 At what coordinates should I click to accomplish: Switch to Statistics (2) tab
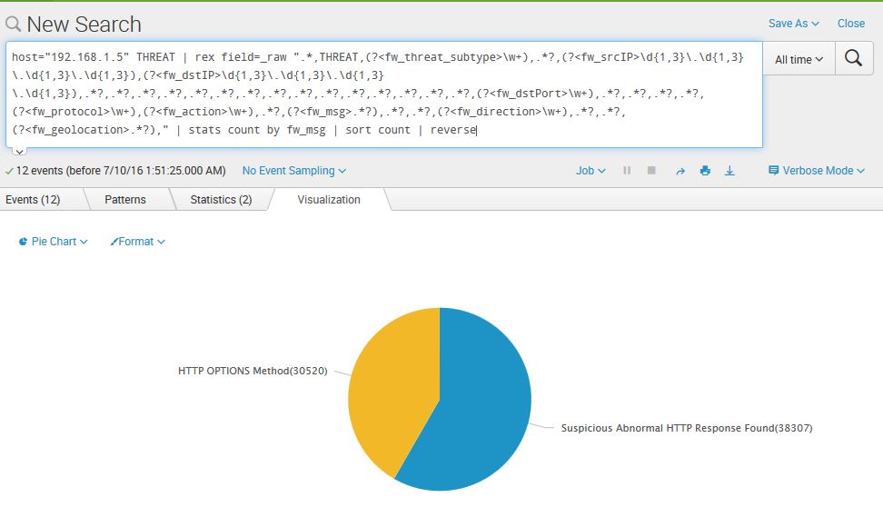[x=221, y=199]
